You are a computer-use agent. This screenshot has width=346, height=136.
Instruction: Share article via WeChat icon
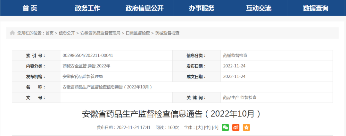(226, 127)
